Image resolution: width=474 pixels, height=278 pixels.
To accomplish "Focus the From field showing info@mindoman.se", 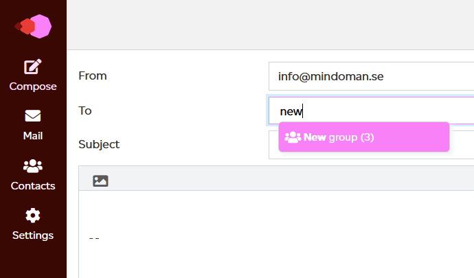I will tap(371, 76).
